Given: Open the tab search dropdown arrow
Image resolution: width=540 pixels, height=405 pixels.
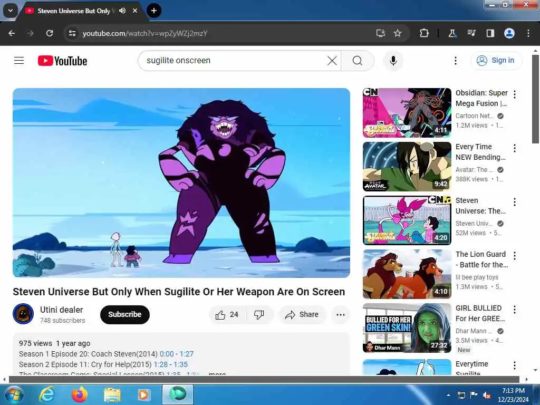Looking at the screenshot, I should click(11, 11).
